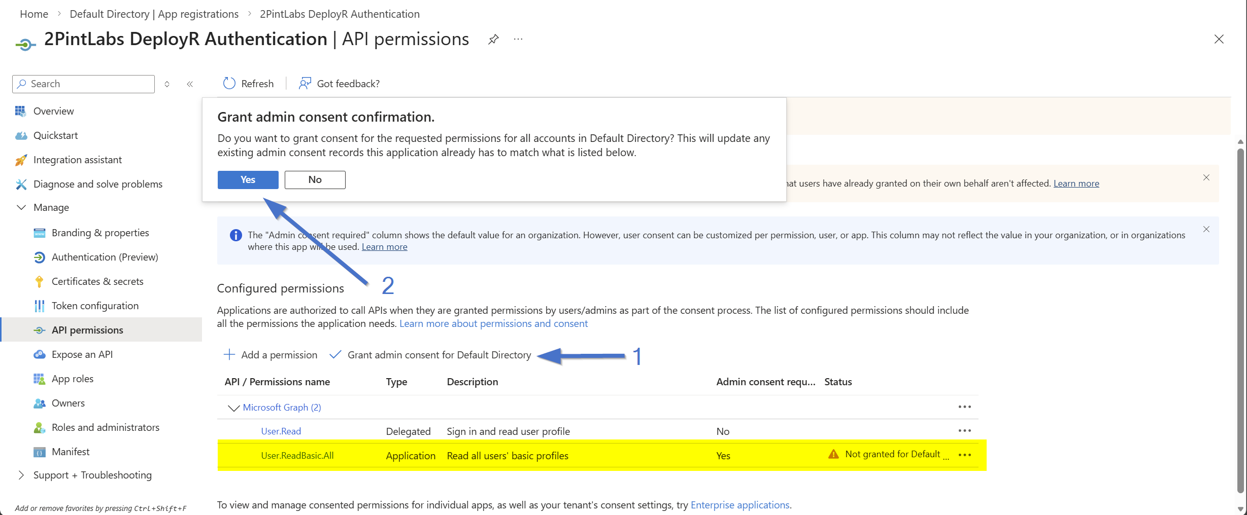Expand Support + Troubleshooting section
The image size is (1247, 515).
21,475
